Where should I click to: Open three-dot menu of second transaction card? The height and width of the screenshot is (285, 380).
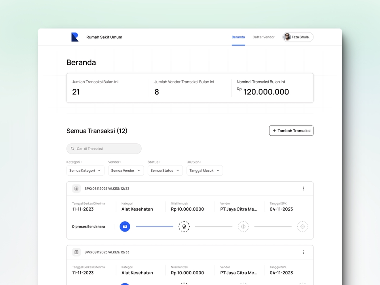(304, 252)
